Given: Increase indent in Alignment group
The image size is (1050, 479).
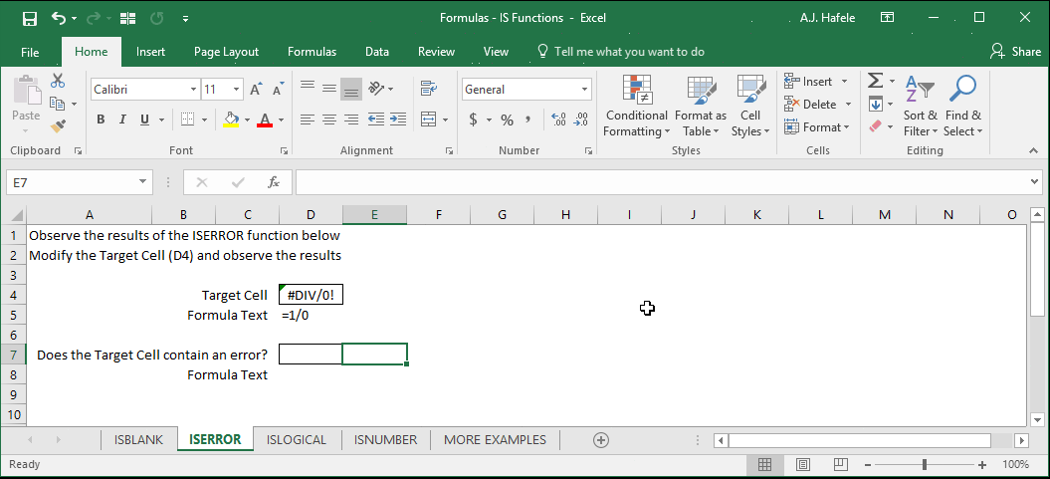Looking at the screenshot, I should [x=398, y=120].
